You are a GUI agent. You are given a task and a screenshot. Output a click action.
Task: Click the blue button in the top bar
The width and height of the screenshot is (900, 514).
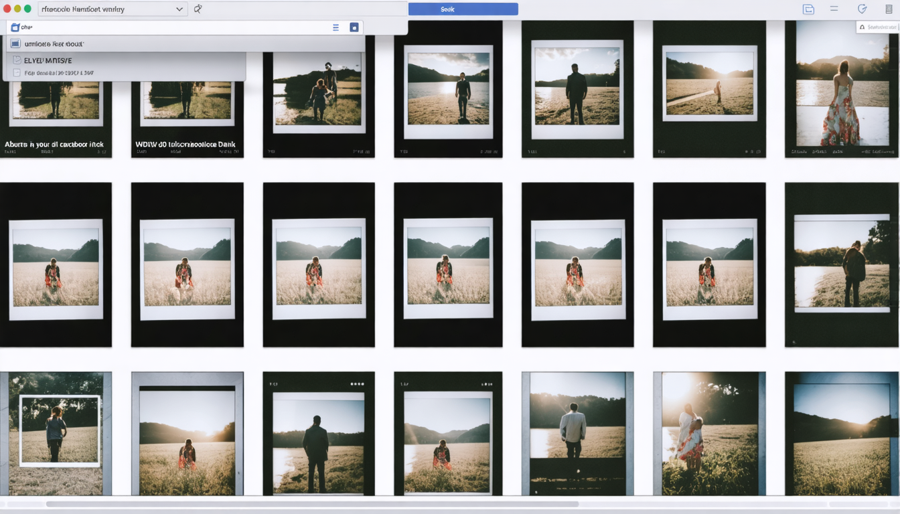coord(463,9)
